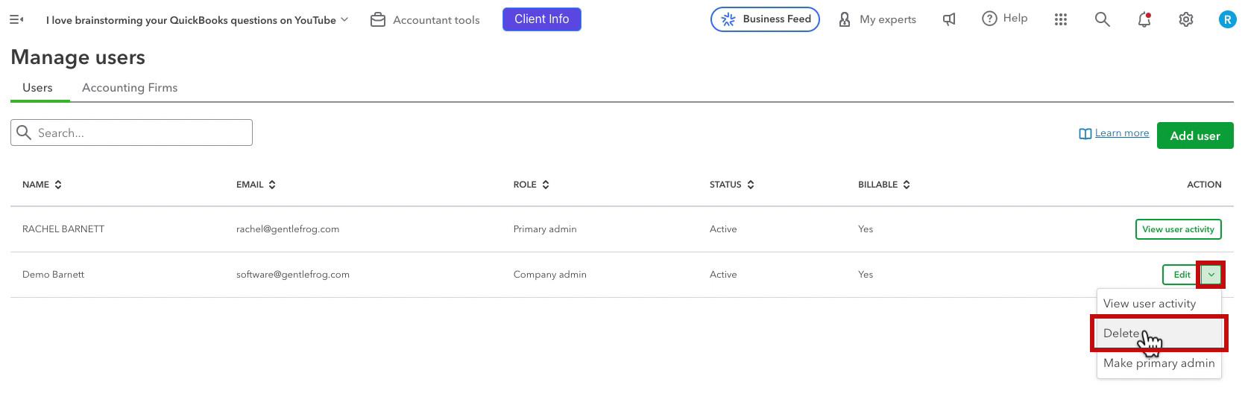This screenshot has height=399, width=1245.
Task: Switch to the Accounting Firms tab
Action: 130,88
